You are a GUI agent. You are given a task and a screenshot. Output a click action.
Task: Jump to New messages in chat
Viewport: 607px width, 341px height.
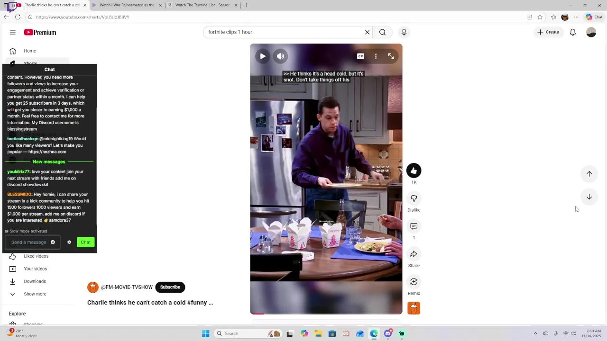tap(49, 162)
